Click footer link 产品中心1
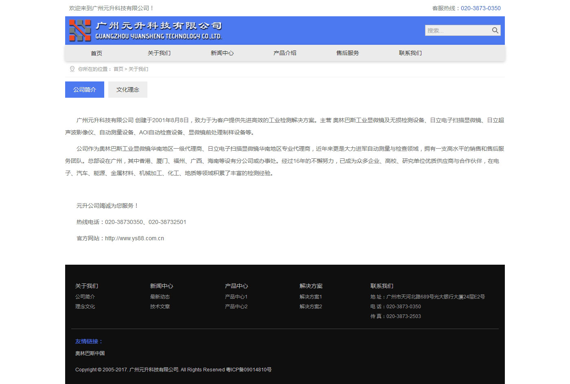This screenshot has height=384, width=570. tap(236, 297)
